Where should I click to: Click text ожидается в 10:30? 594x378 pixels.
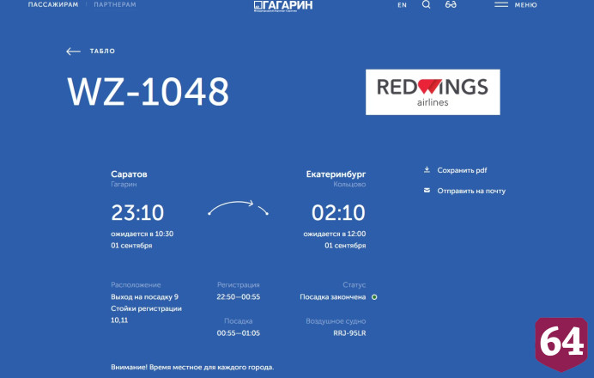[142, 234]
